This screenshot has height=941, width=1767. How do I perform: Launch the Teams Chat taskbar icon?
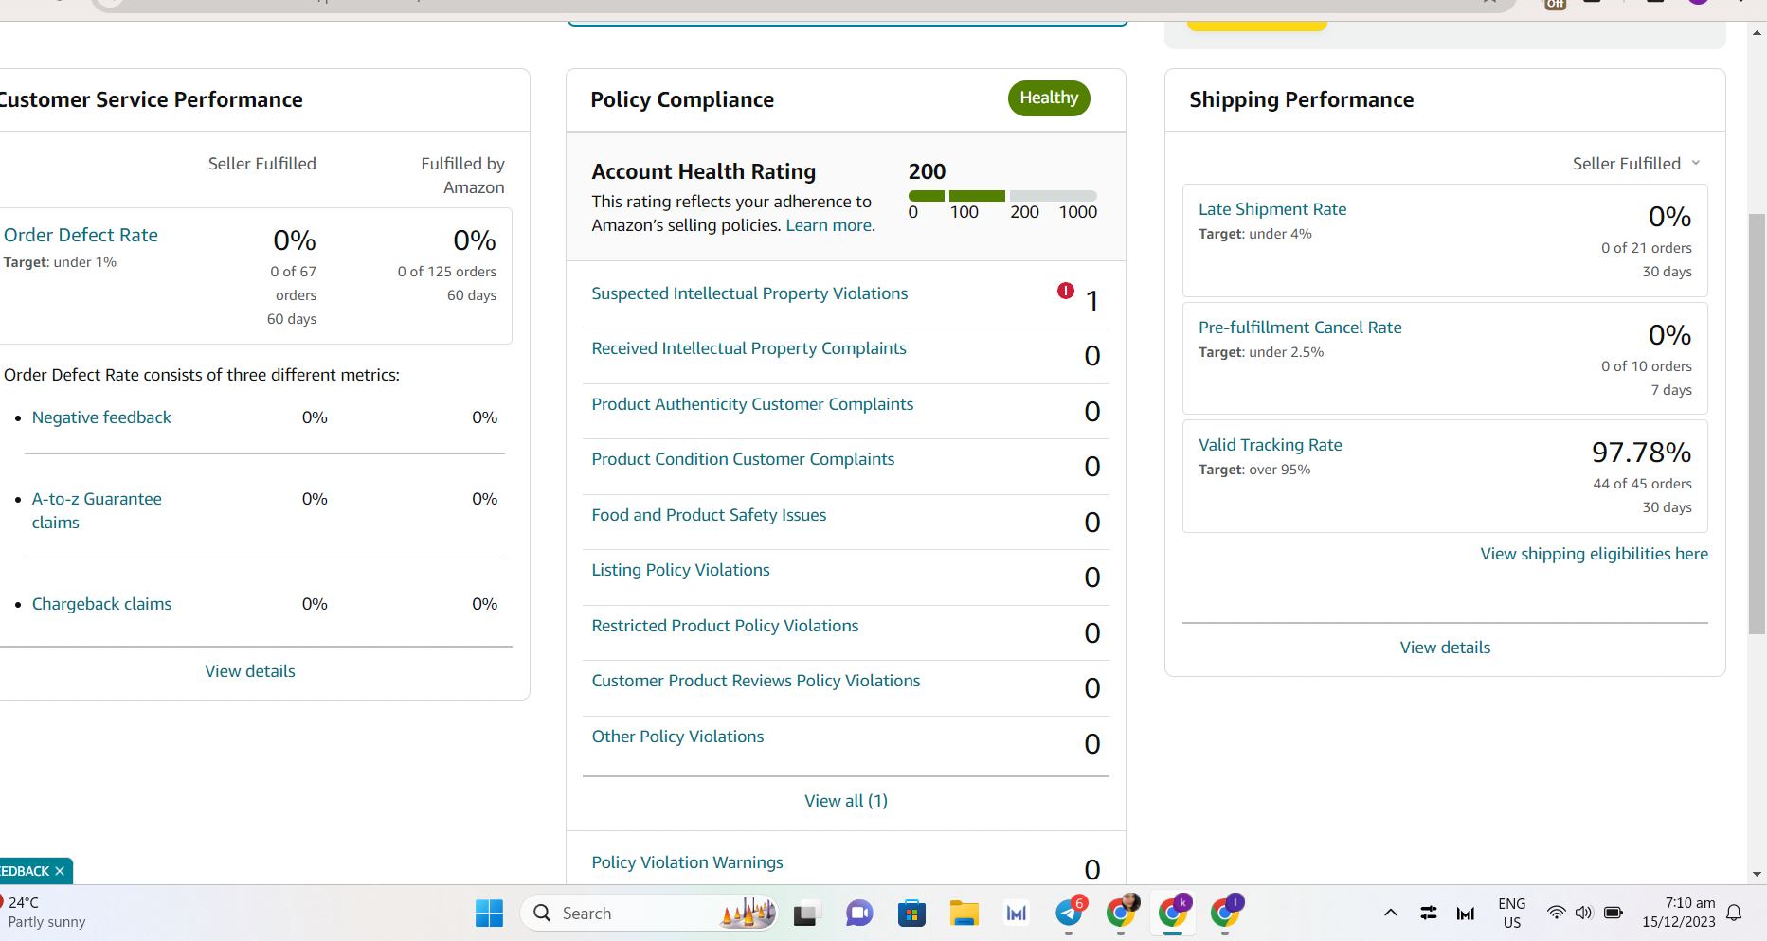coord(859,914)
